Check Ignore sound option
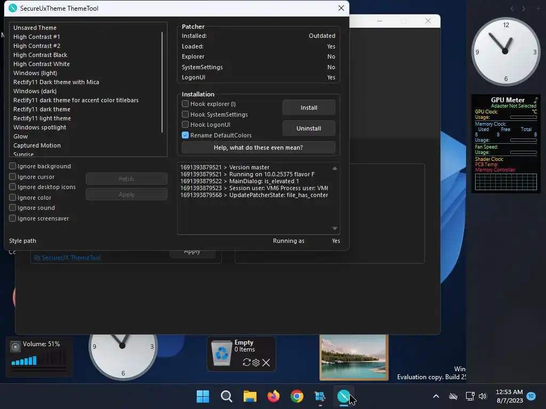This screenshot has width=546, height=409. (x=13, y=208)
